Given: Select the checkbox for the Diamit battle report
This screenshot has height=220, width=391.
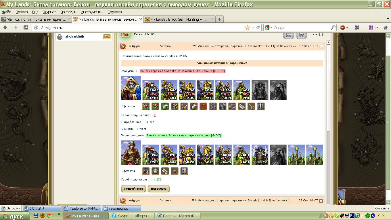Looking at the screenshot, I should click(x=321, y=201).
